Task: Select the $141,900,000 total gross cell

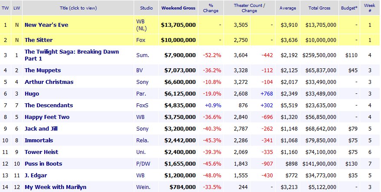Action: (x=319, y=164)
